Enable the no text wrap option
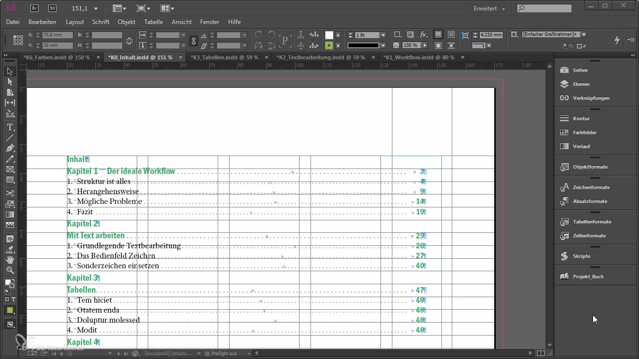 [x=438, y=35]
